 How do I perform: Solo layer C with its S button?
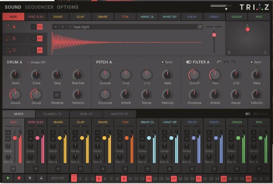(34, 50)
